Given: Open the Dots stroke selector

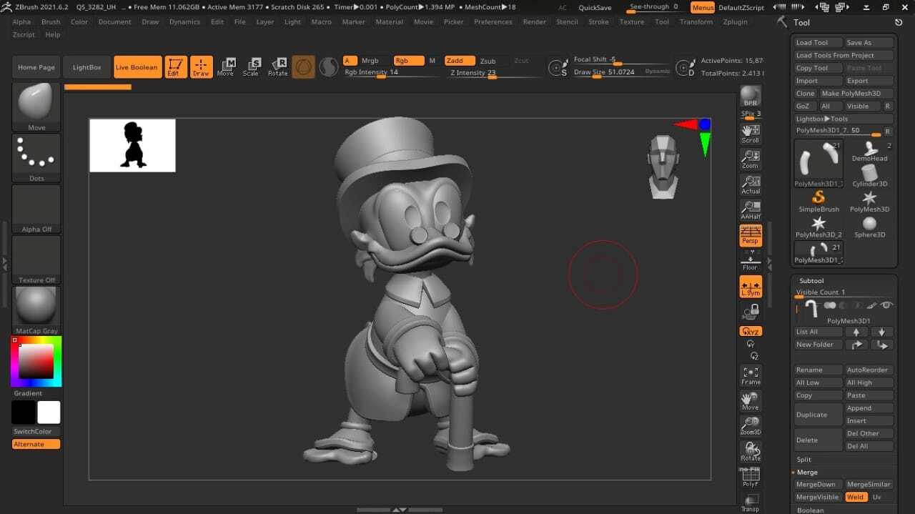Looking at the screenshot, I should pyautogui.click(x=36, y=158).
